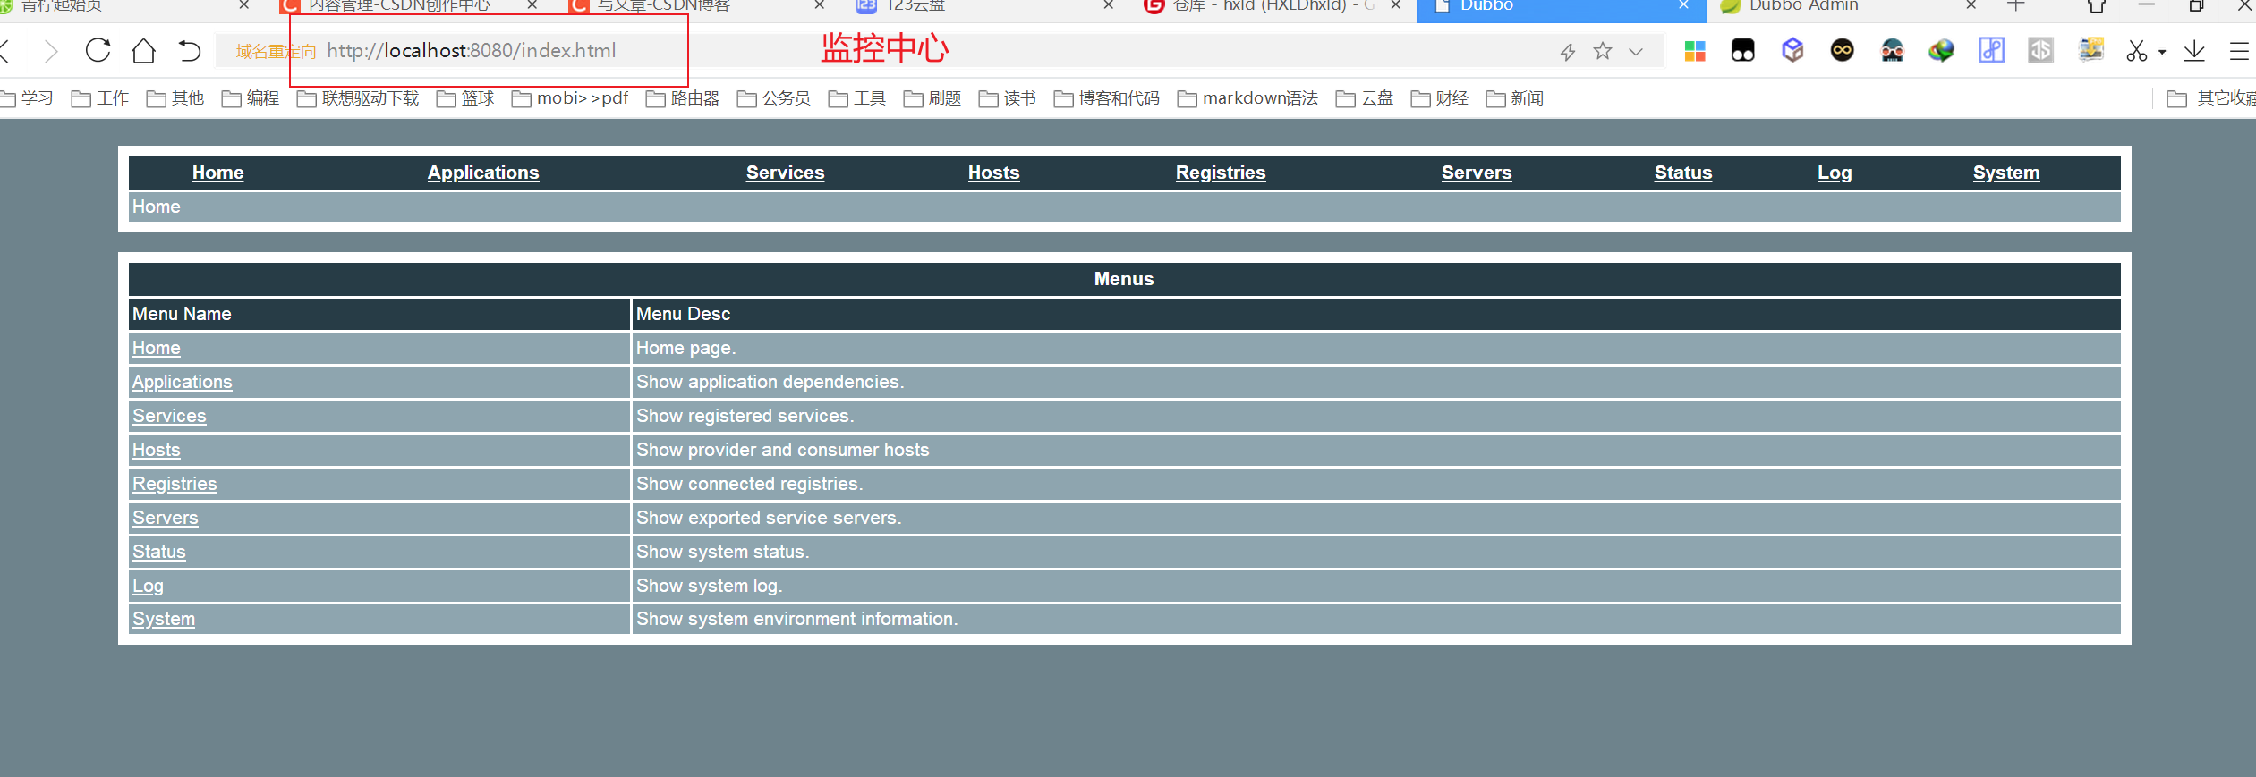
Task: Open the browser hamburger menu
Action: tap(2240, 51)
